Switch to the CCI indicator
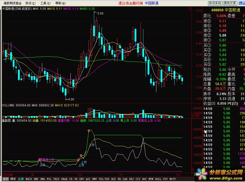Viewport: 245px width, 182px height. click(x=138, y=179)
